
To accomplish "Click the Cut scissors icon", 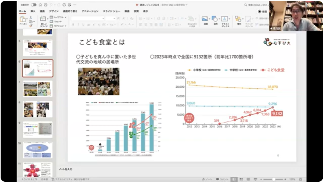I will click(31, 17).
